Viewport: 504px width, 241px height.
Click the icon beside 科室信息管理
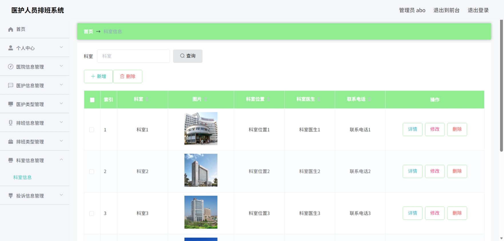tap(11, 160)
